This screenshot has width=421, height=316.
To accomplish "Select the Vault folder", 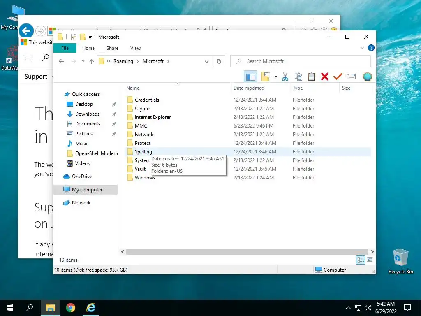I will pos(140,169).
